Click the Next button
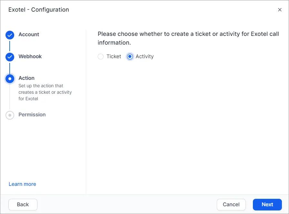 267,204
